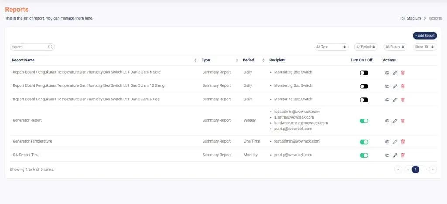Disable the Generator Report toggle
Image resolution: width=447 pixels, height=204 pixels.
[364, 121]
